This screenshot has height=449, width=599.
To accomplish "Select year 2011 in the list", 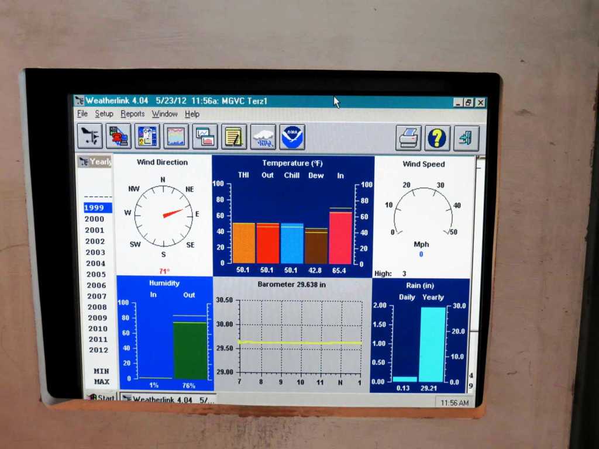I will point(98,339).
